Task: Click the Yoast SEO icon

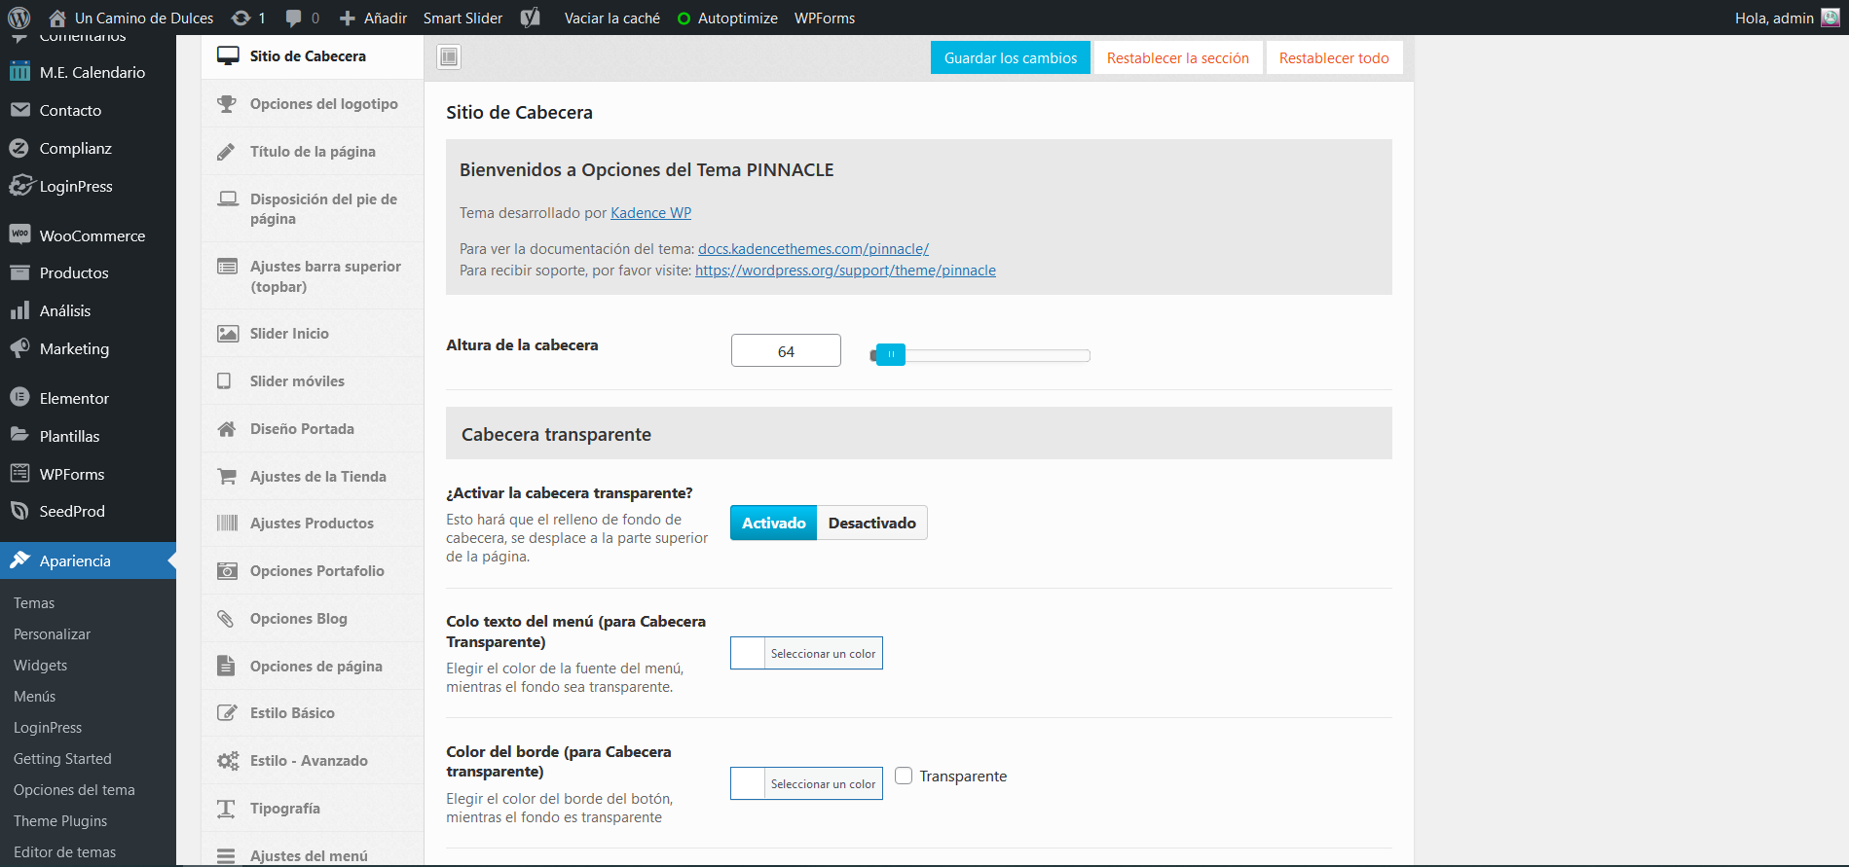Action: tap(531, 18)
